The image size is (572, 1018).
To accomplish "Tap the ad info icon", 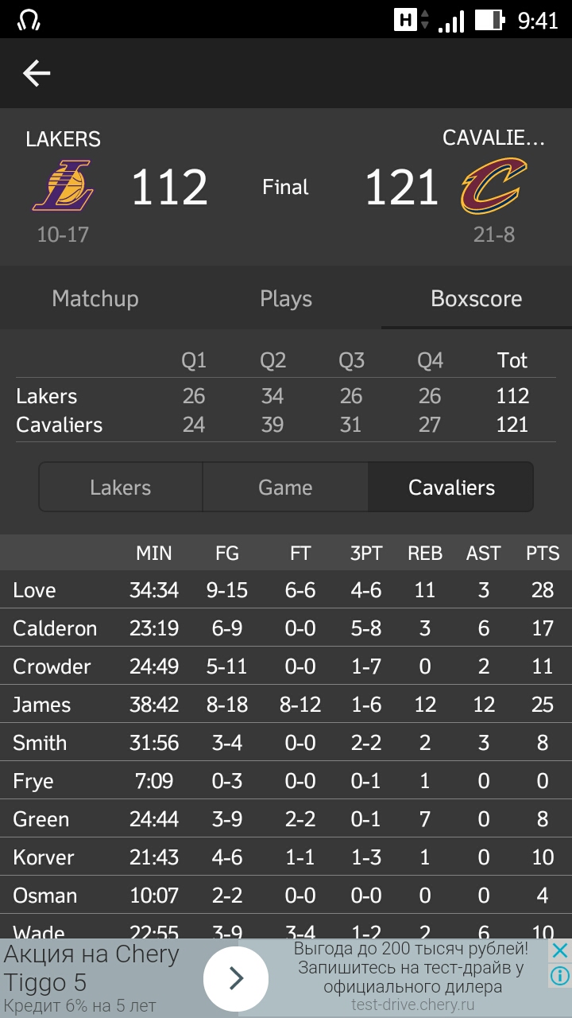I will coord(560,975).
